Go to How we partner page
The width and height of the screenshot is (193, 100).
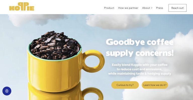[x=128, y=8]
